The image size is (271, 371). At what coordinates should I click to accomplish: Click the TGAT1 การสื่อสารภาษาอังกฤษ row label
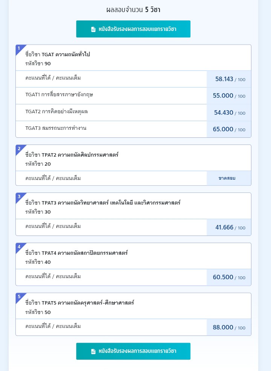[59, 94]
